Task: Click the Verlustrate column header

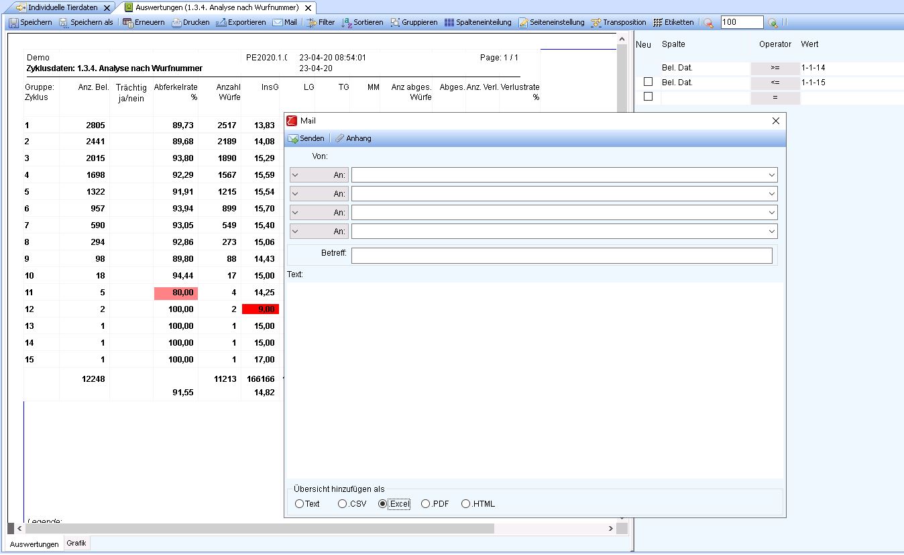Action: [520, 92]
